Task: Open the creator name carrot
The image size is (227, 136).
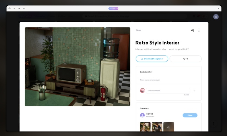Action: pos(149,114)
